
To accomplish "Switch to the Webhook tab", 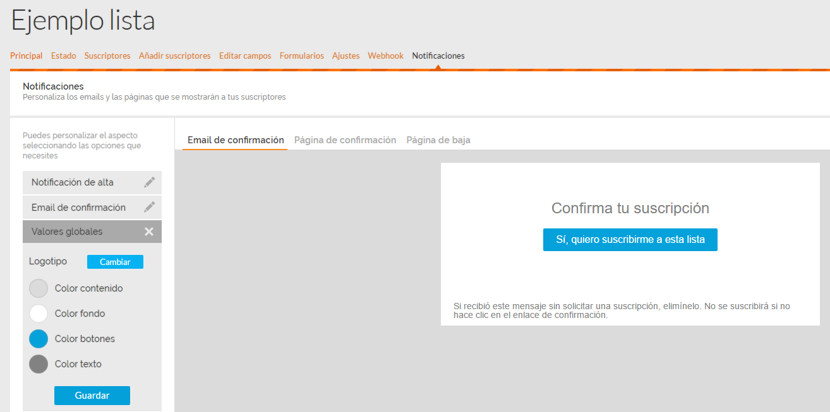I will [x=386, y=56].
